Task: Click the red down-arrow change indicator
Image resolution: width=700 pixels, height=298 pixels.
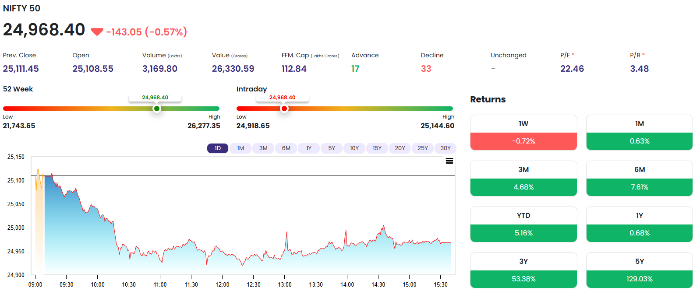Action: pyautogui.click(x=97, y=32)
